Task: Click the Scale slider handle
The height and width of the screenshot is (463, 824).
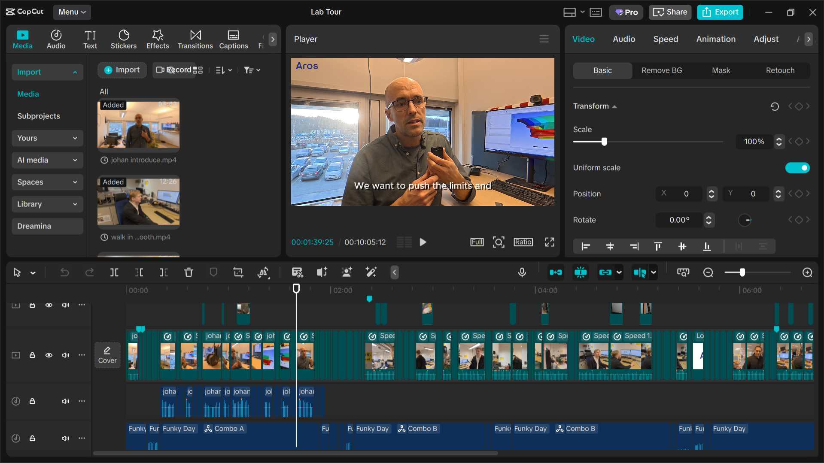Action: (x=604, y=142)
